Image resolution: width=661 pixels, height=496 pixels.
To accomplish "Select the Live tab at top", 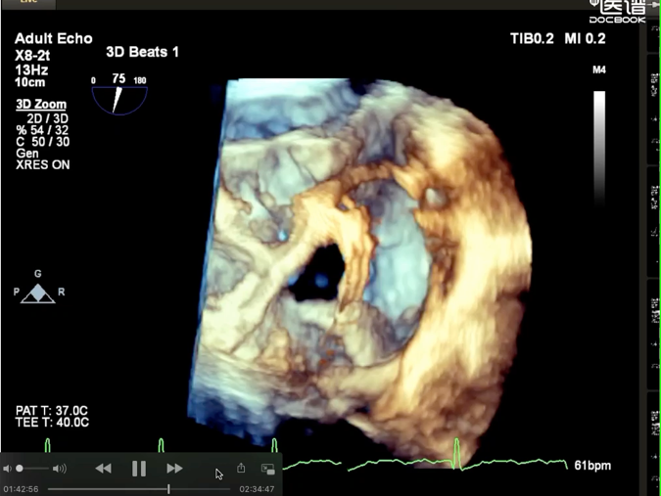I will pyautogui.click(x=29, y=3).
